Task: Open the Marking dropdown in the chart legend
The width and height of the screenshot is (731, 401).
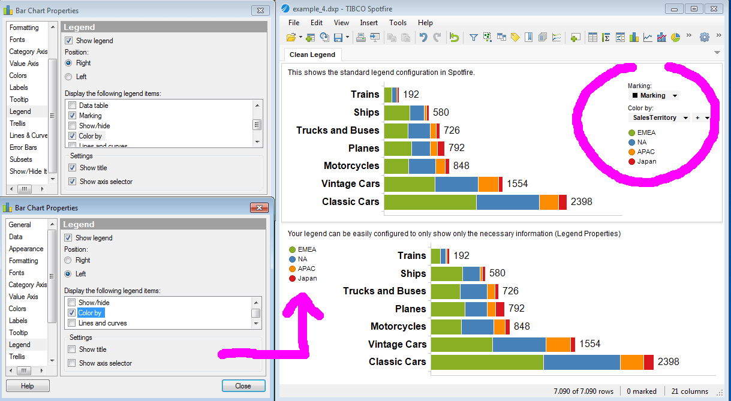Action: 654,95
